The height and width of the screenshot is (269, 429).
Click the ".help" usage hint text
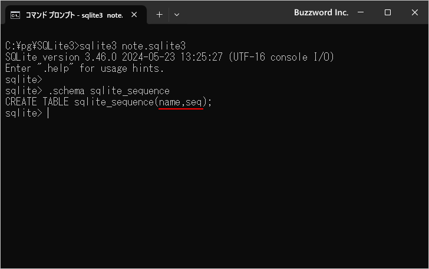56,68
